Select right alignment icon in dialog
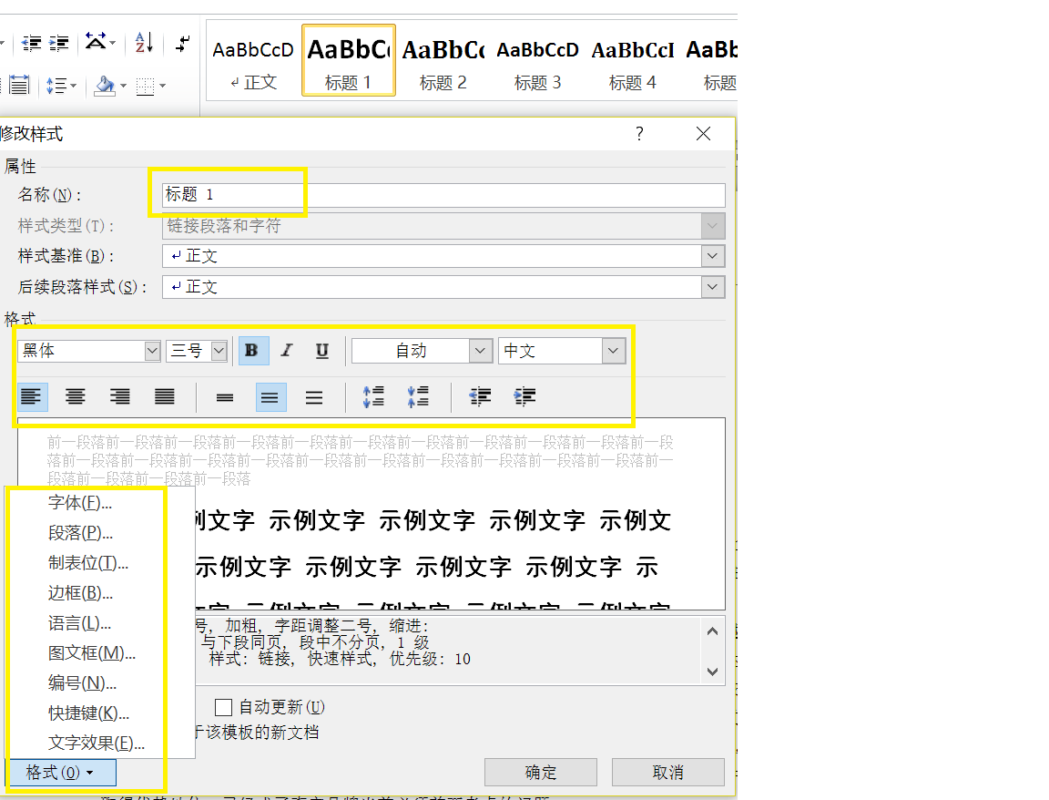The height and width of the screenshot is (800, 1049). pyautogui.click(x=120, y=397)
